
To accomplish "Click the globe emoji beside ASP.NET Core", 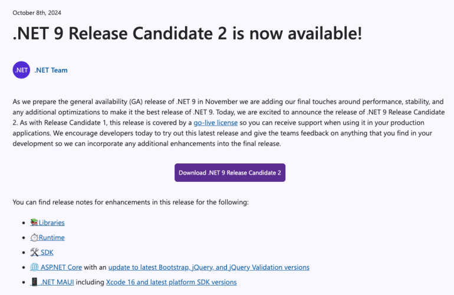I will pyautogui.click(x=34, y=267).
